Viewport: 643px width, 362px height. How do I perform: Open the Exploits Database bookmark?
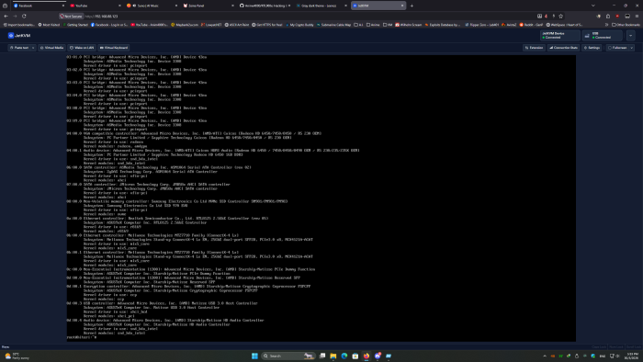(x=443, y=25)
